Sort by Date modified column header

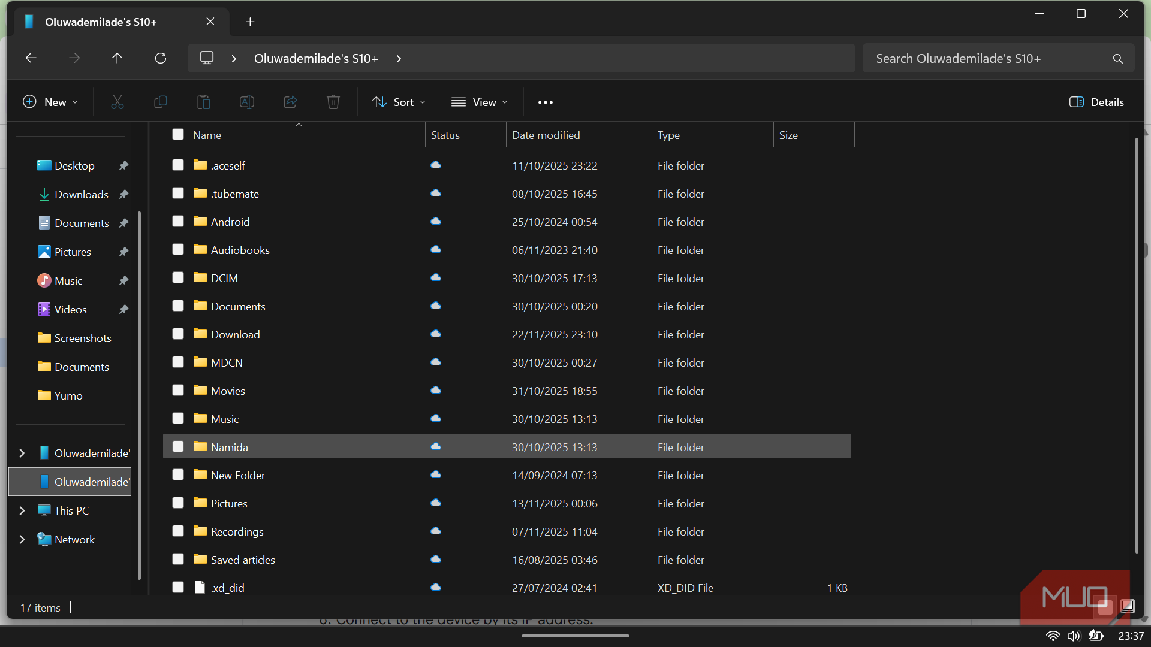[579, 135]
